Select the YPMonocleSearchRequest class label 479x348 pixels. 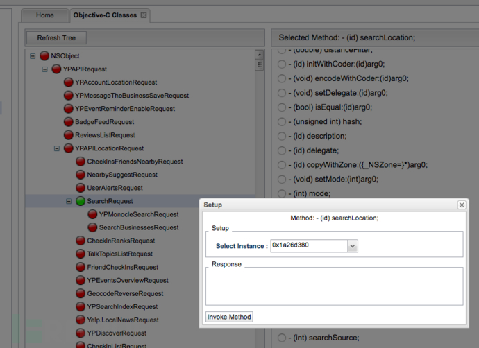click(139, 214)
